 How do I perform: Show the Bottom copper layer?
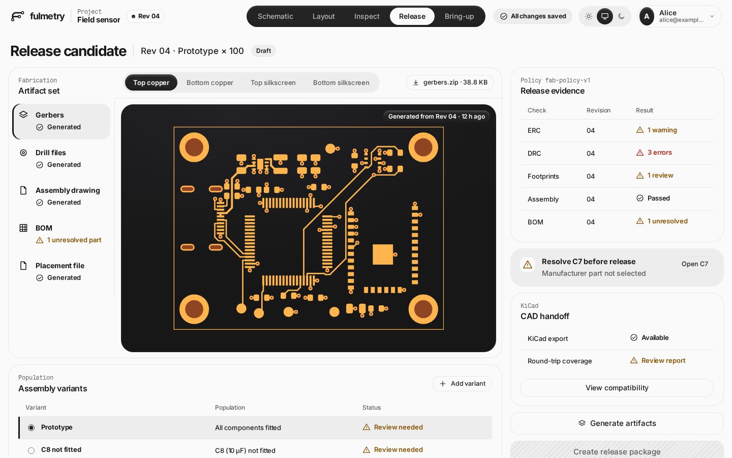click(x=210, y=82)
